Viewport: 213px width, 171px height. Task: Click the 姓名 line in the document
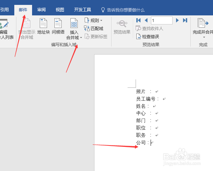coord(146,106)
